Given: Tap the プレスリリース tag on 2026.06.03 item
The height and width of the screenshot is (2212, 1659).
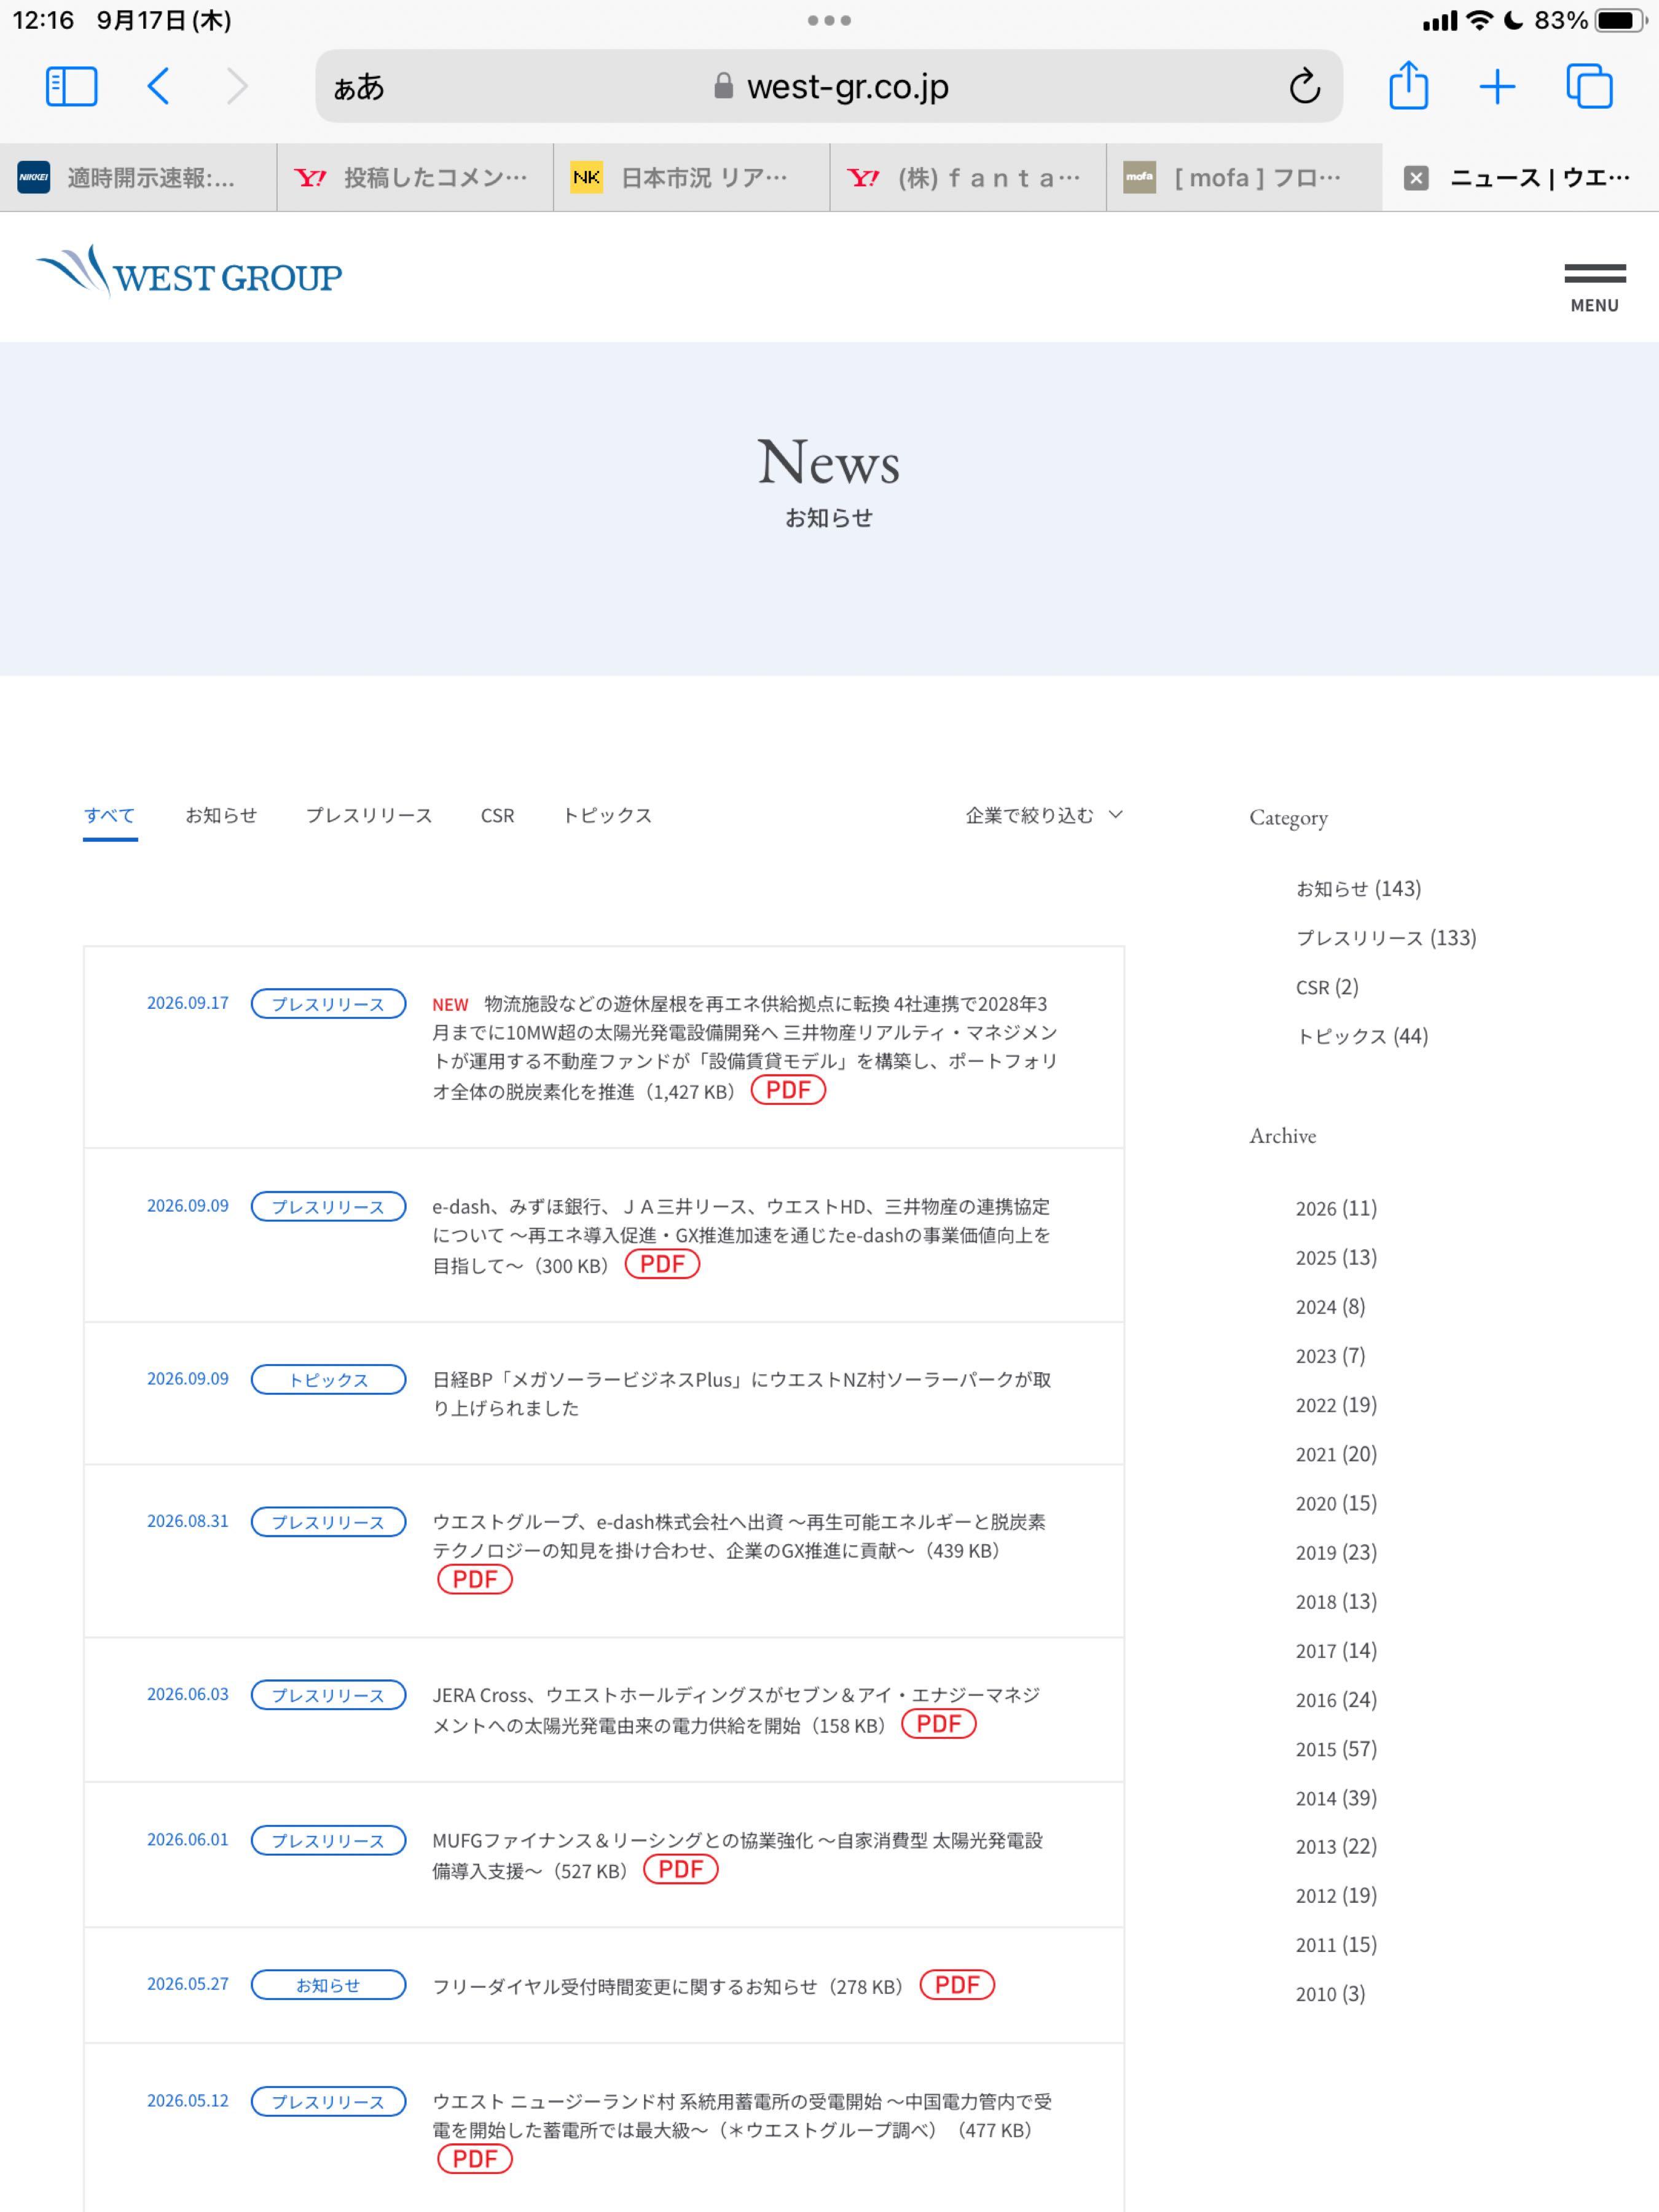Looking at the screenshot, I should [x=328, y=1695].
